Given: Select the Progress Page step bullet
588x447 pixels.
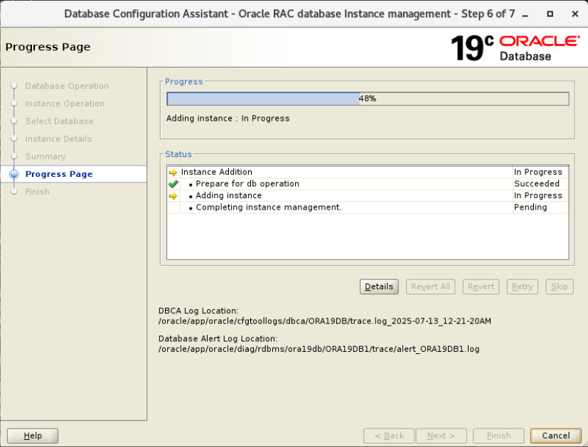Looking at the screenshot, I should 14,174.
